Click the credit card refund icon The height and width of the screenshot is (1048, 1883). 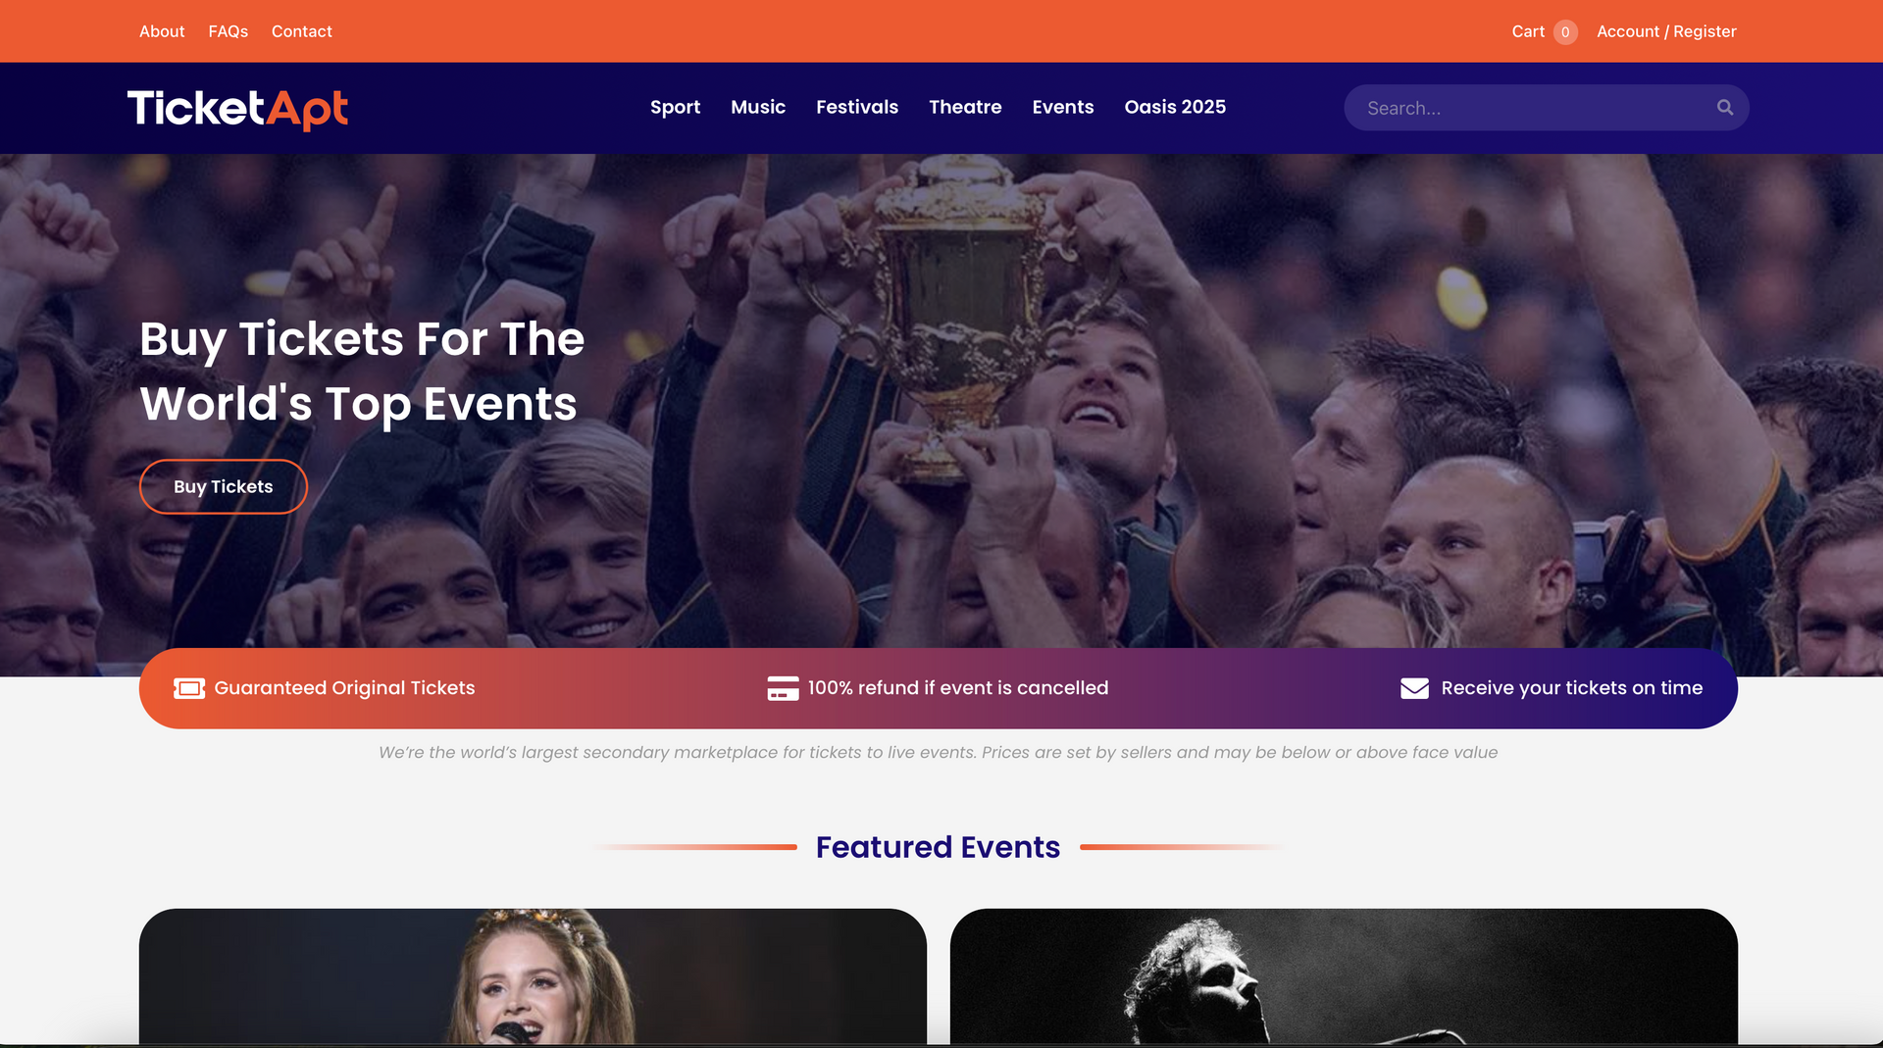(783, 688)
